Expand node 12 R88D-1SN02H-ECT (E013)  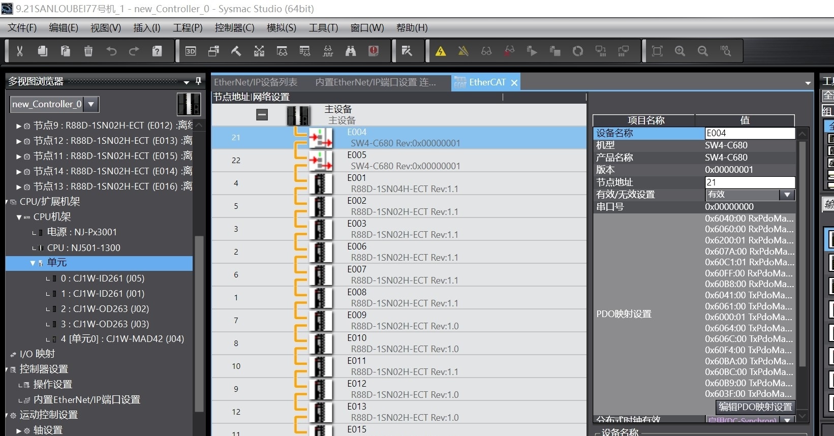tap(19, 141)
